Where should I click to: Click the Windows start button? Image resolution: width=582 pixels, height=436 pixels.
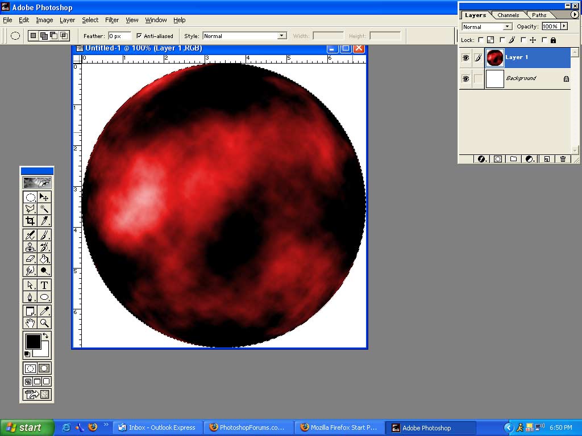click(x=26, y=427)
